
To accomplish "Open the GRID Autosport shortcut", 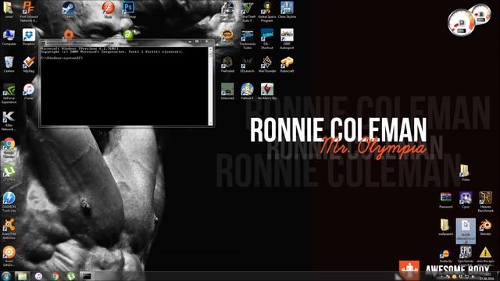I will (x=287, y=39).
